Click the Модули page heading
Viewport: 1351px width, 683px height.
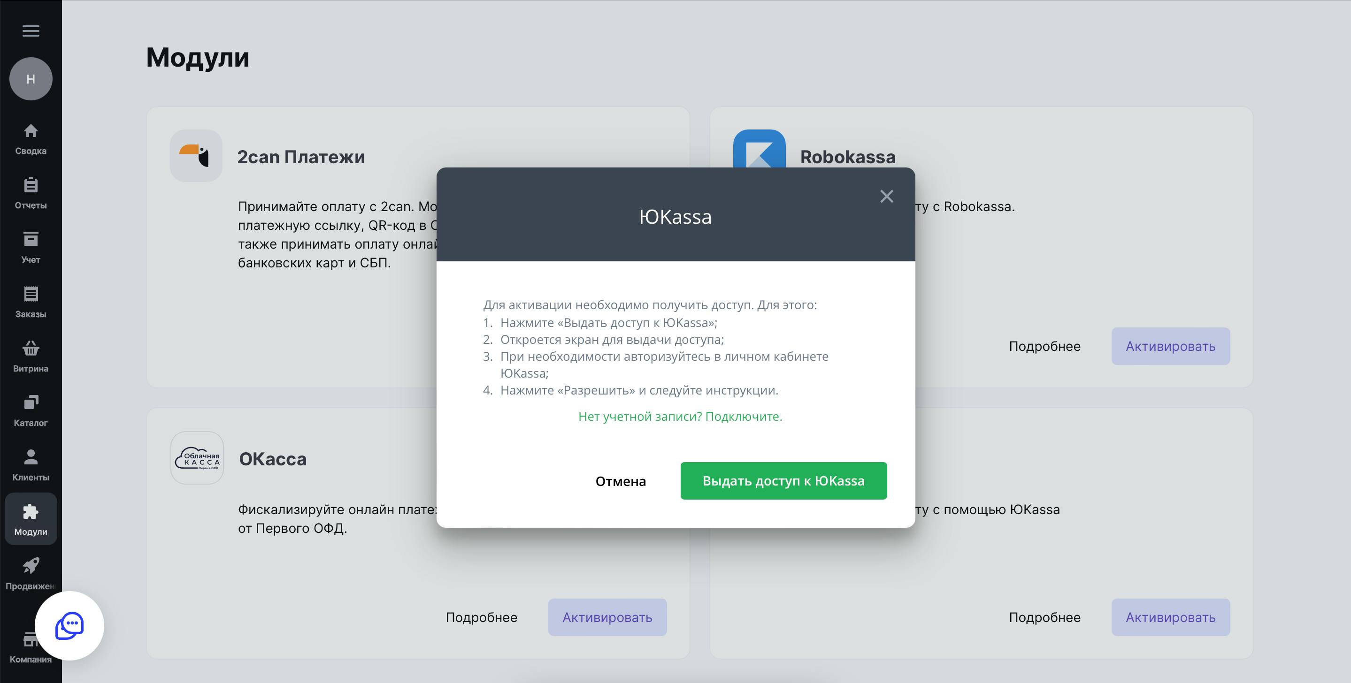click(198, 57)
